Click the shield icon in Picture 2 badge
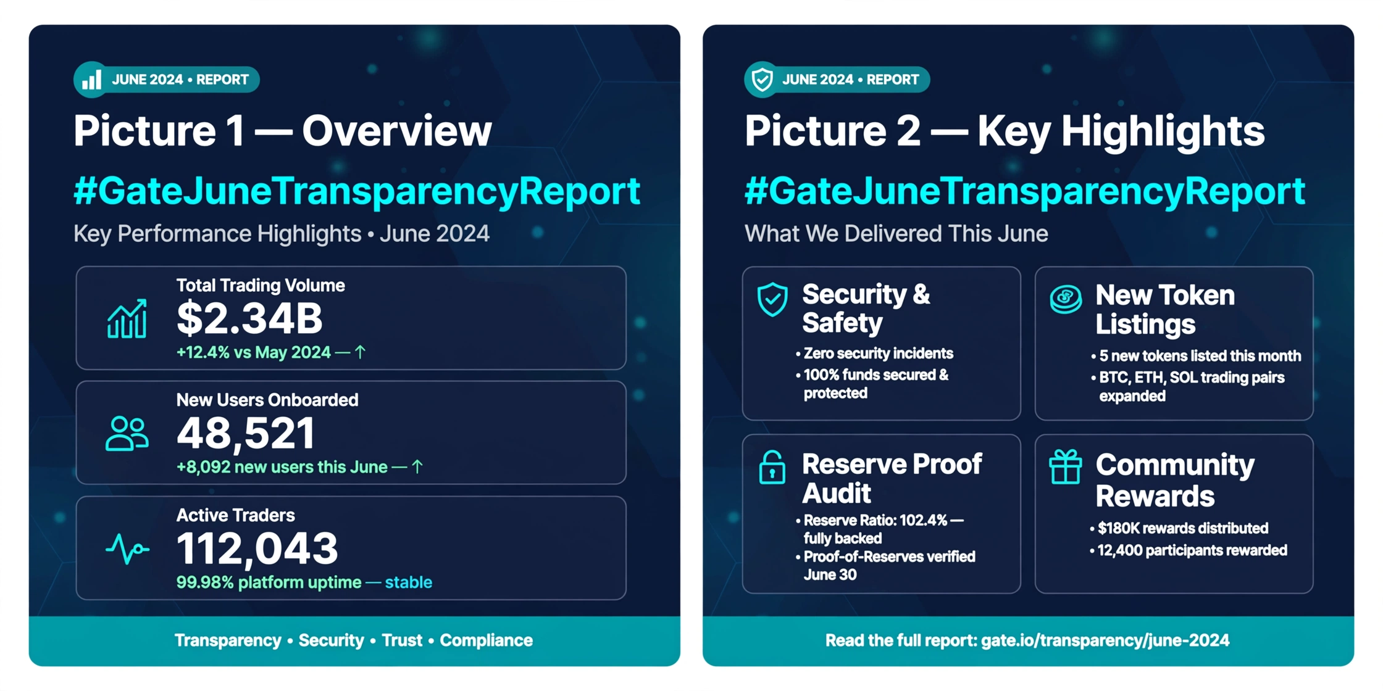This screenshot has height=691, width=1383. pyautogui.click(x=763, y=80)
